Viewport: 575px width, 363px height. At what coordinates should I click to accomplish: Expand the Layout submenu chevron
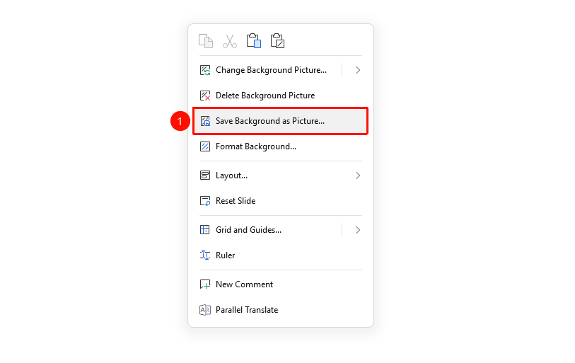[358, 175]
